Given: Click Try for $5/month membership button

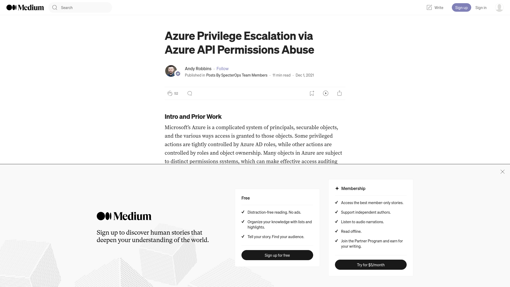Looking at the screenshot, I should coord(371,265).
